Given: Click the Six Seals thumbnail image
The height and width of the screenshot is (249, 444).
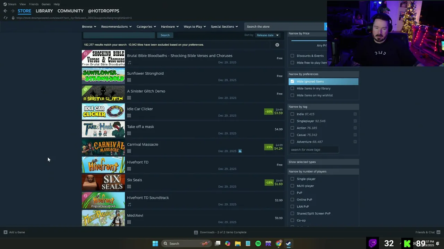Looking at the screenshot, I should (103, 183).
